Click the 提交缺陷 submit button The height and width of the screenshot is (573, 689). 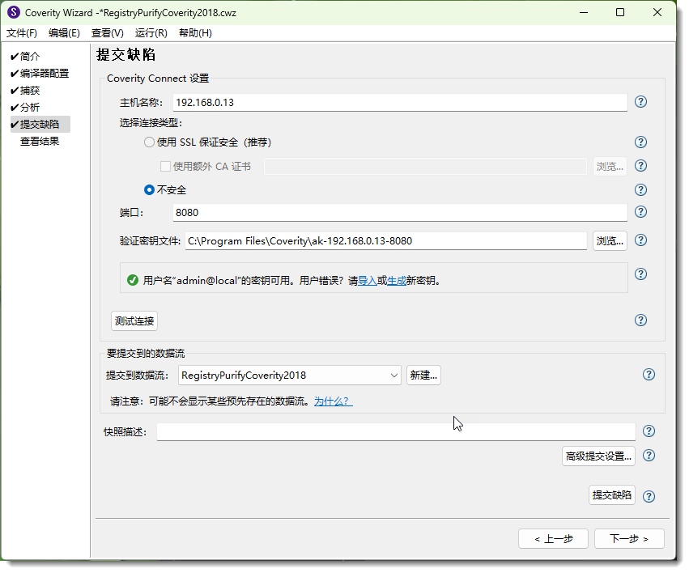pos(612,495)
